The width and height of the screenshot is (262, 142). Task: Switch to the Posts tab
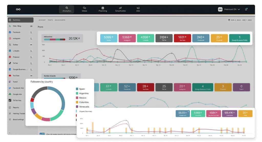pyautogui.click(x=50, y=20)
